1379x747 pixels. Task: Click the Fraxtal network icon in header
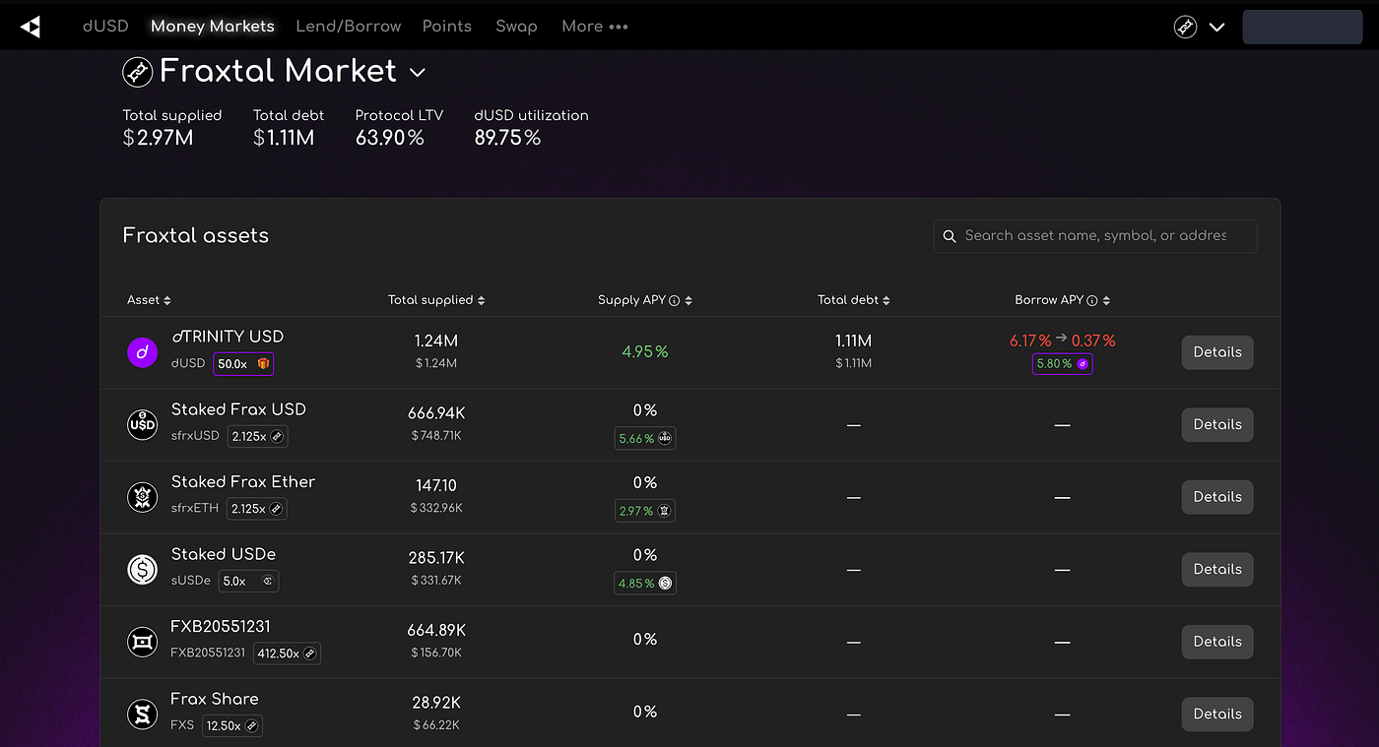(x=1185, y=27)
